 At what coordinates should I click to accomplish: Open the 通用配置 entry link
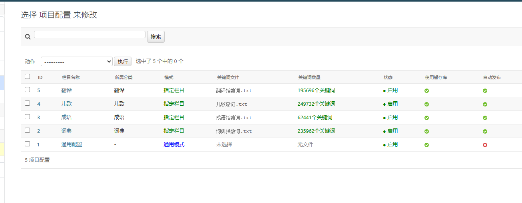click(72, 144)
